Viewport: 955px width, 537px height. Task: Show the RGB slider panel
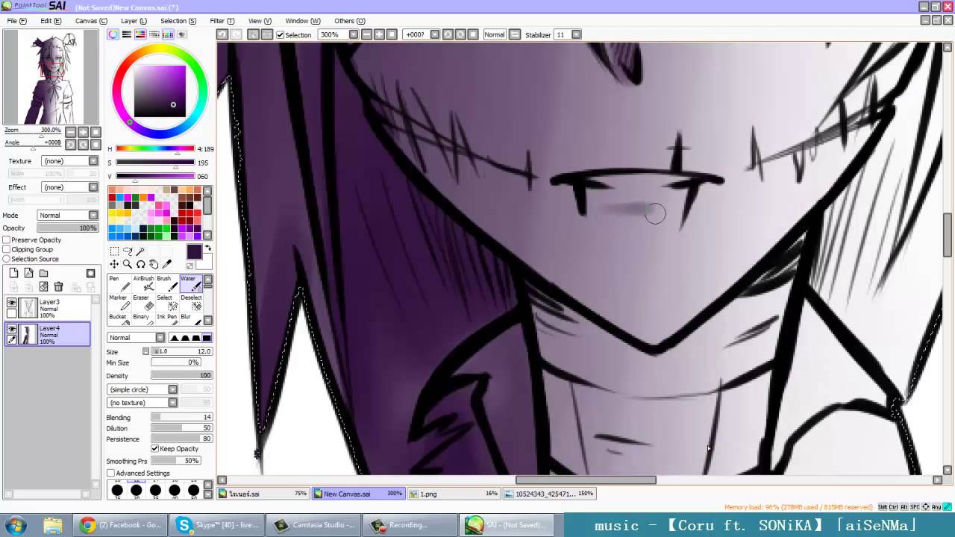[x=127, y=34]
